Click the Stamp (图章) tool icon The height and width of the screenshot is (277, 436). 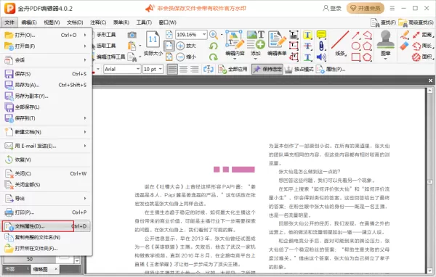pos(385,40)
